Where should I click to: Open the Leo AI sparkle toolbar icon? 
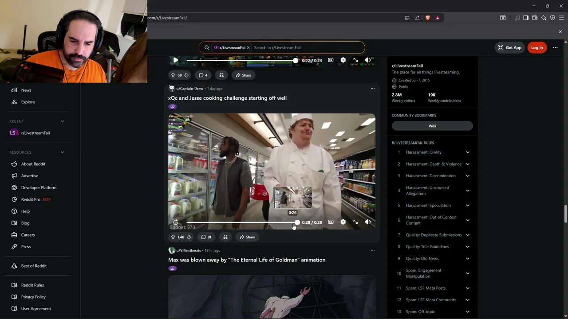[544, 18]
